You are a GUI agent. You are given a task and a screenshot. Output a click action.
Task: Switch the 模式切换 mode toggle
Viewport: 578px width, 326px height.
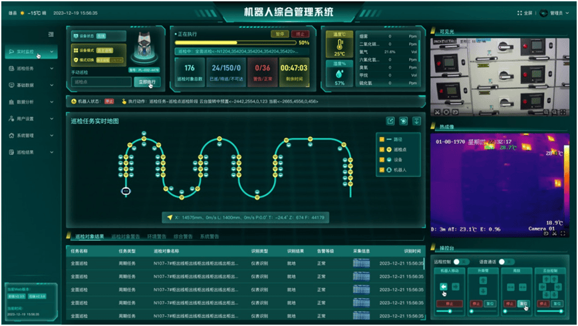110,60
